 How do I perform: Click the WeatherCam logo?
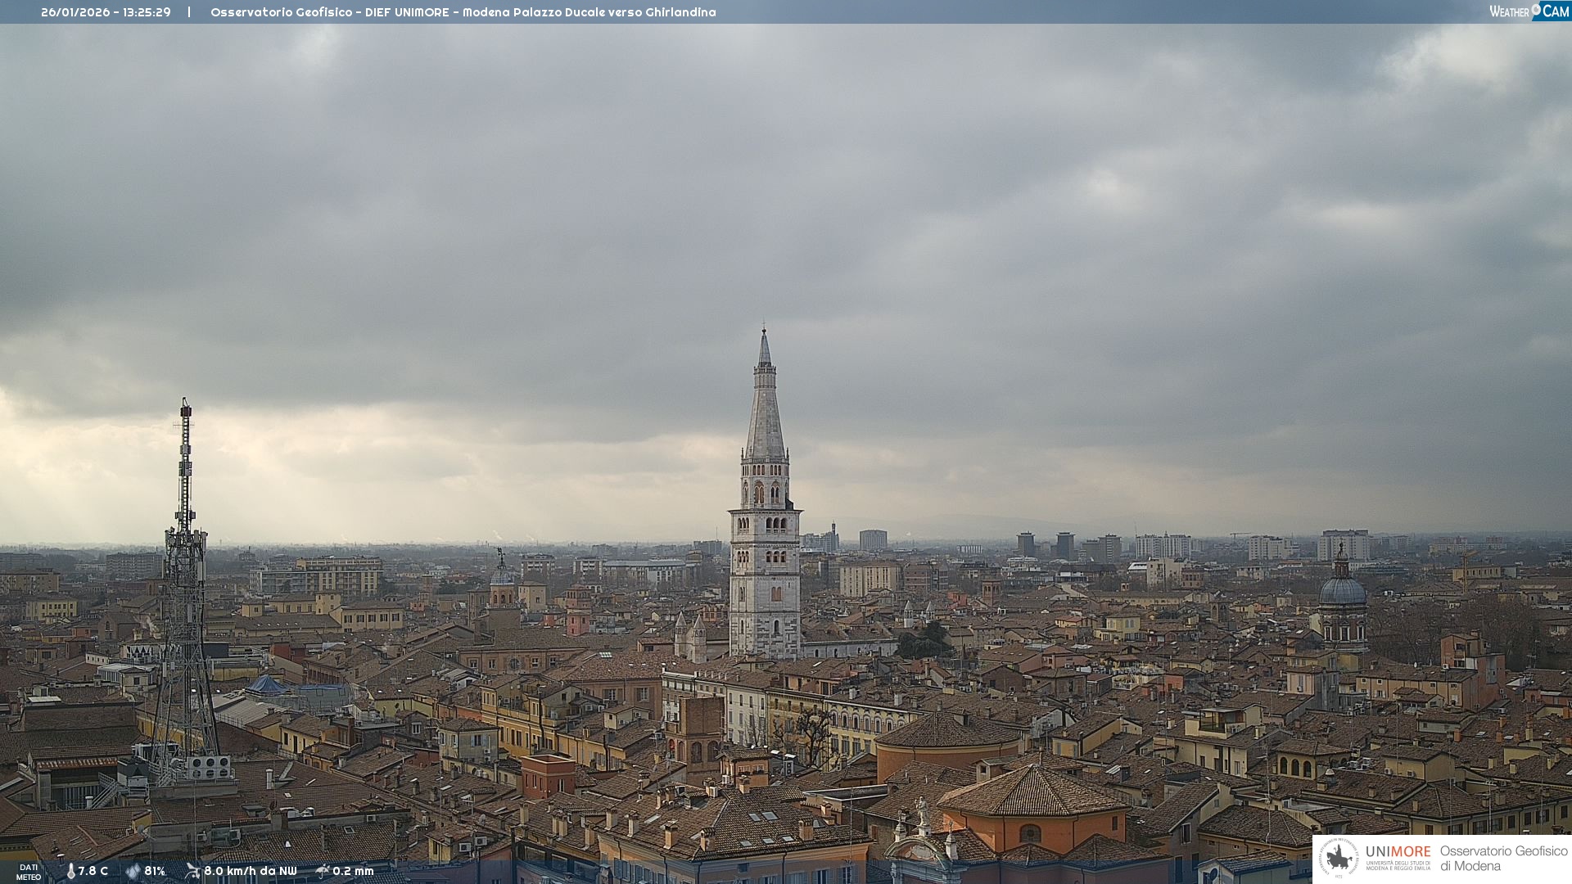tap(1528, 11)
